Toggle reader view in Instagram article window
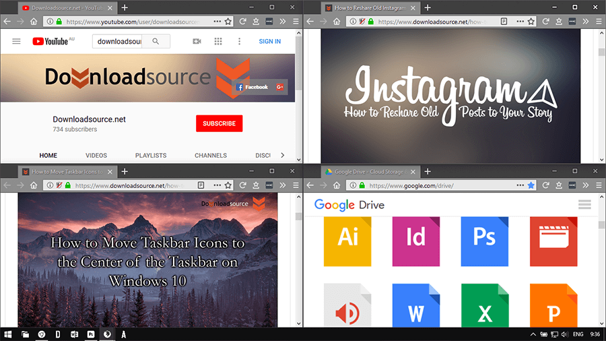 504,22
